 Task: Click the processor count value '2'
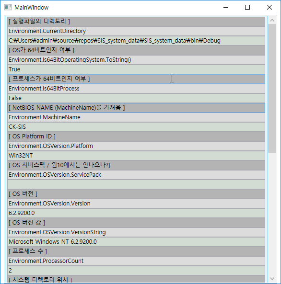click(x=136, y=271)
